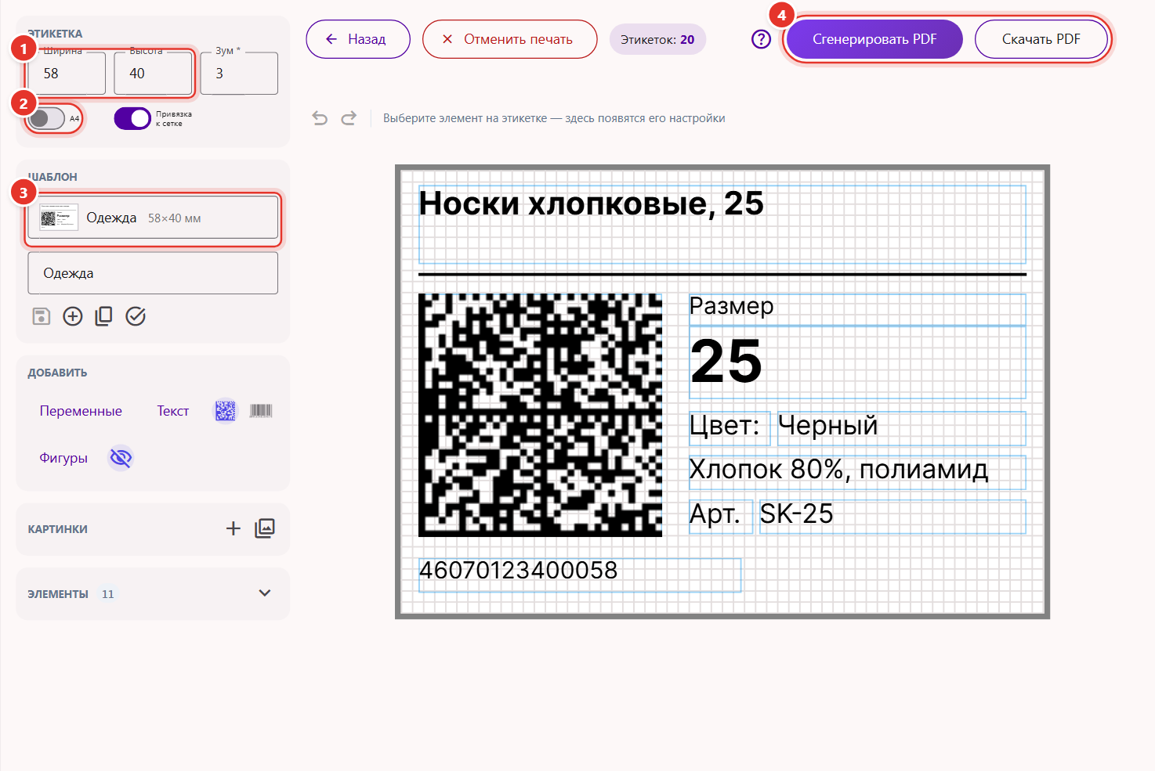Select the DataMatrix code on the label

(540, 415)
